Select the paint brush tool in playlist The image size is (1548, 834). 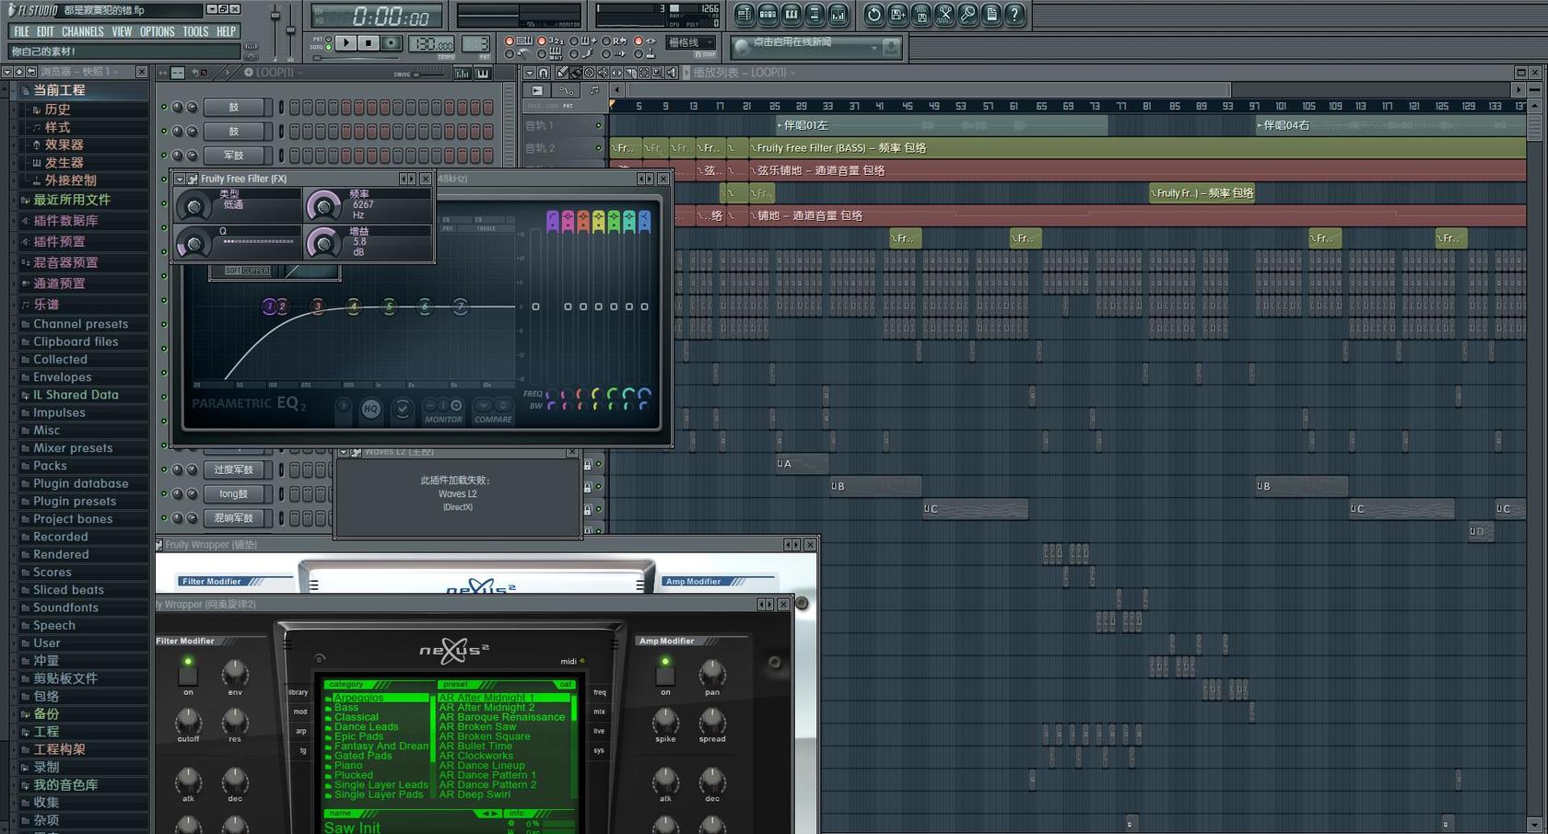tap(576, 73)
